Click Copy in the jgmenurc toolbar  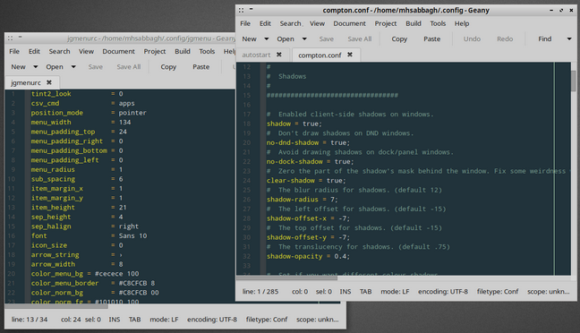(x=168, y=67)
